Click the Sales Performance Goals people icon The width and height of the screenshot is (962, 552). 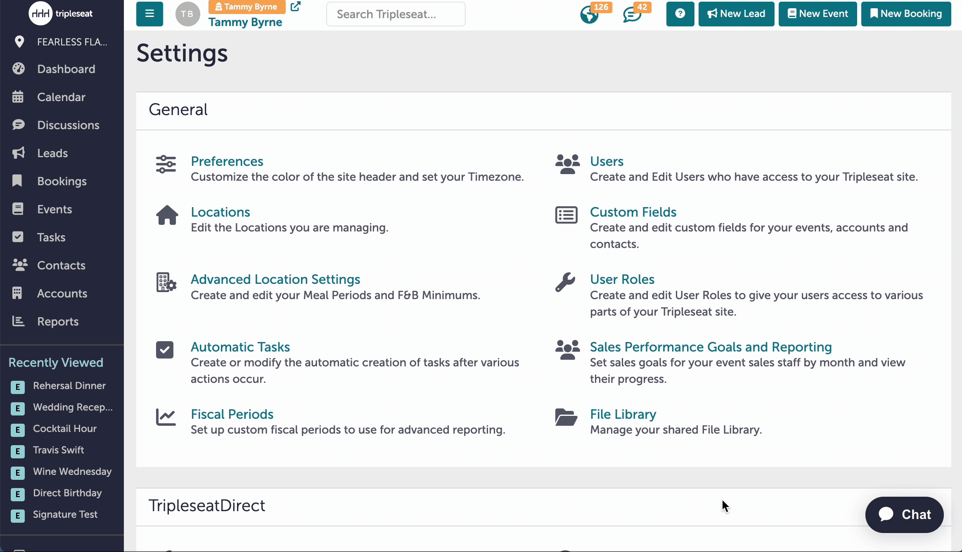pyautogui.click(x=567, y=350)
